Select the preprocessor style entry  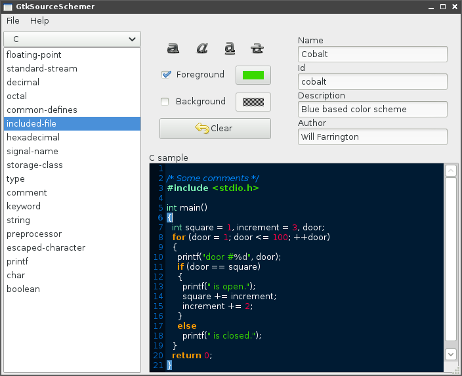pos(34,234)
